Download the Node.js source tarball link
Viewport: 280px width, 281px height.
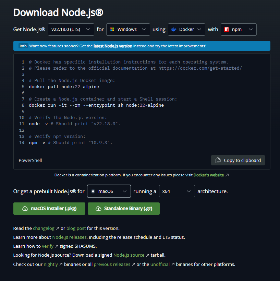tap(129, 255)
